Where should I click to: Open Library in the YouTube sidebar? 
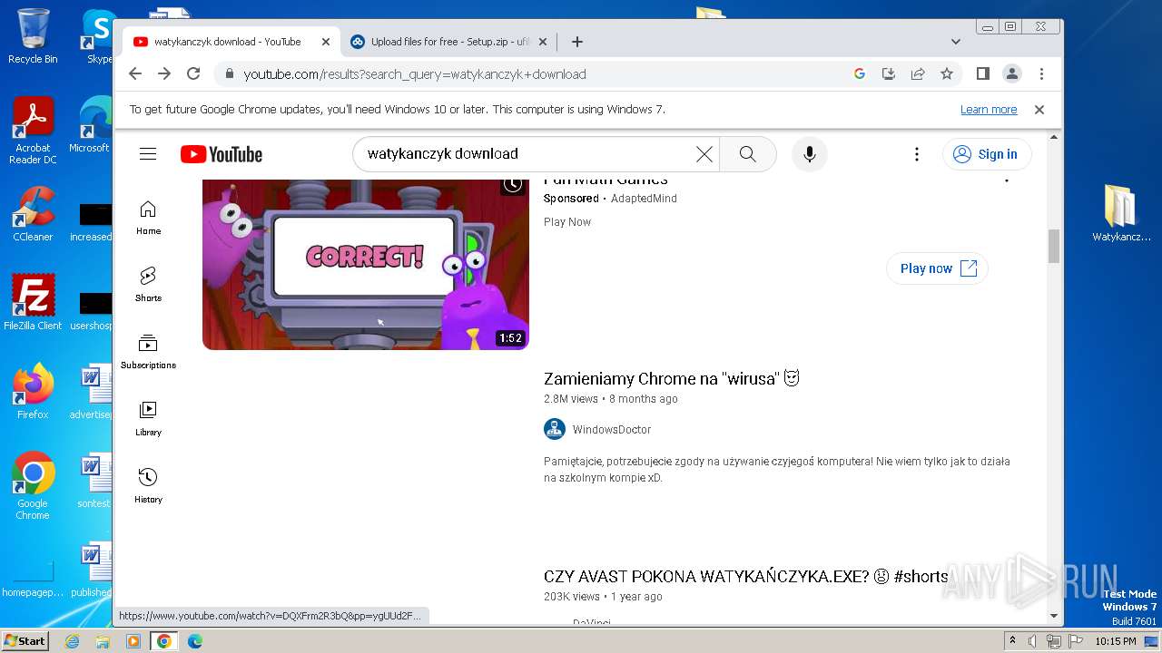pos(148,418)
